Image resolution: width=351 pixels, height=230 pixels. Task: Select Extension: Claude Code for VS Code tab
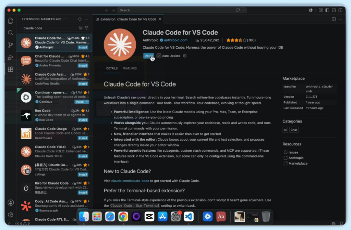tap(128, 19)
